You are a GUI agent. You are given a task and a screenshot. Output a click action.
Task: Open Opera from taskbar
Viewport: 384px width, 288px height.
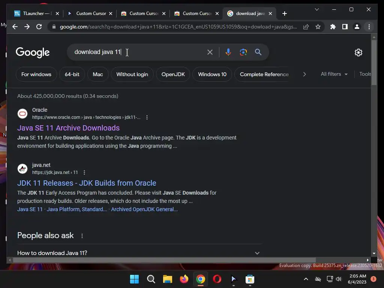[x=217, y=279]
